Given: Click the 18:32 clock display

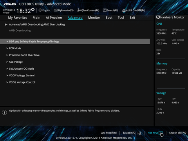Looking at the screenshot, I should click(23, 11).
